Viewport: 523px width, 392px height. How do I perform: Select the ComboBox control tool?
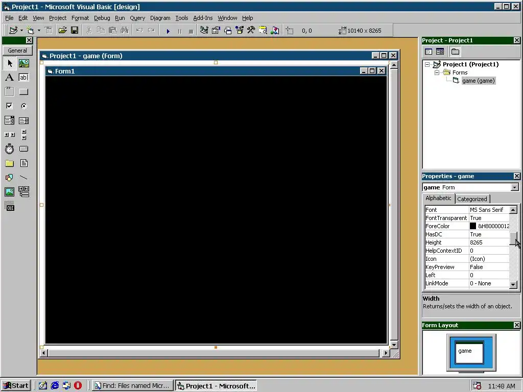(x=10, y=120)
